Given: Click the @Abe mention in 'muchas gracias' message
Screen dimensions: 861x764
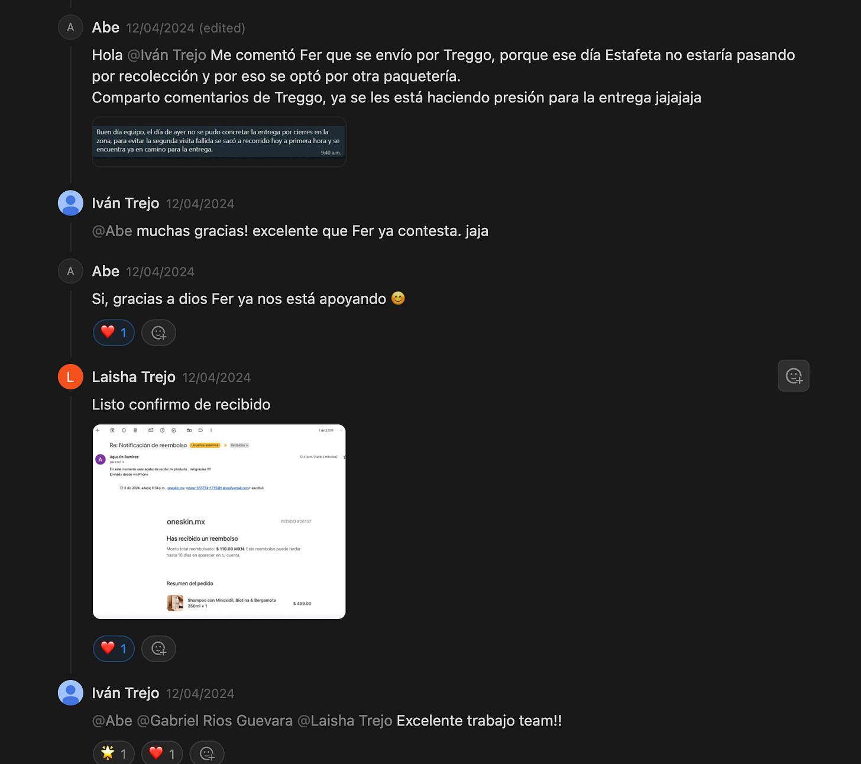Looking at the screenshot, I should (112, 231).
